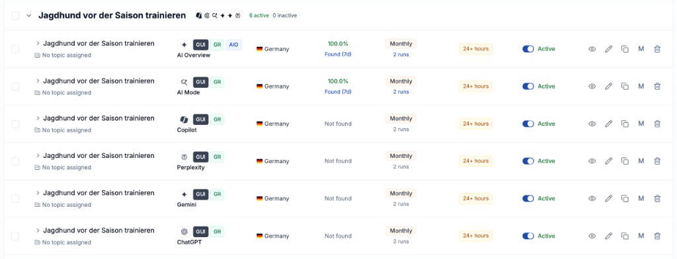Click the AIO tag on AI Overview row
677x259 pixels.
(x=233, y=45)
